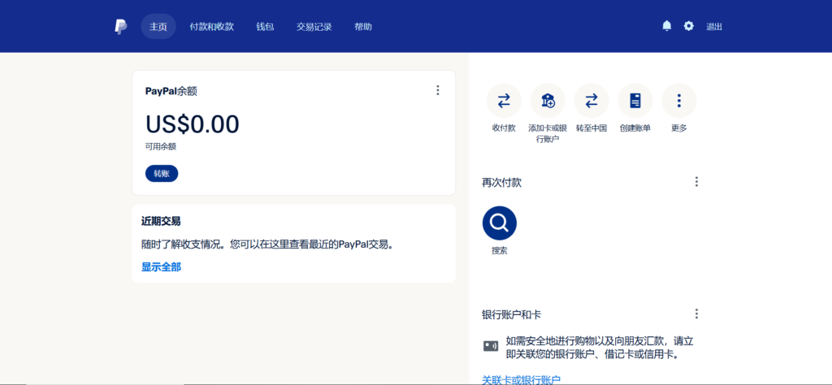
Task: Open the PayPal余额 card options menu
Action: tap(438, 90)
